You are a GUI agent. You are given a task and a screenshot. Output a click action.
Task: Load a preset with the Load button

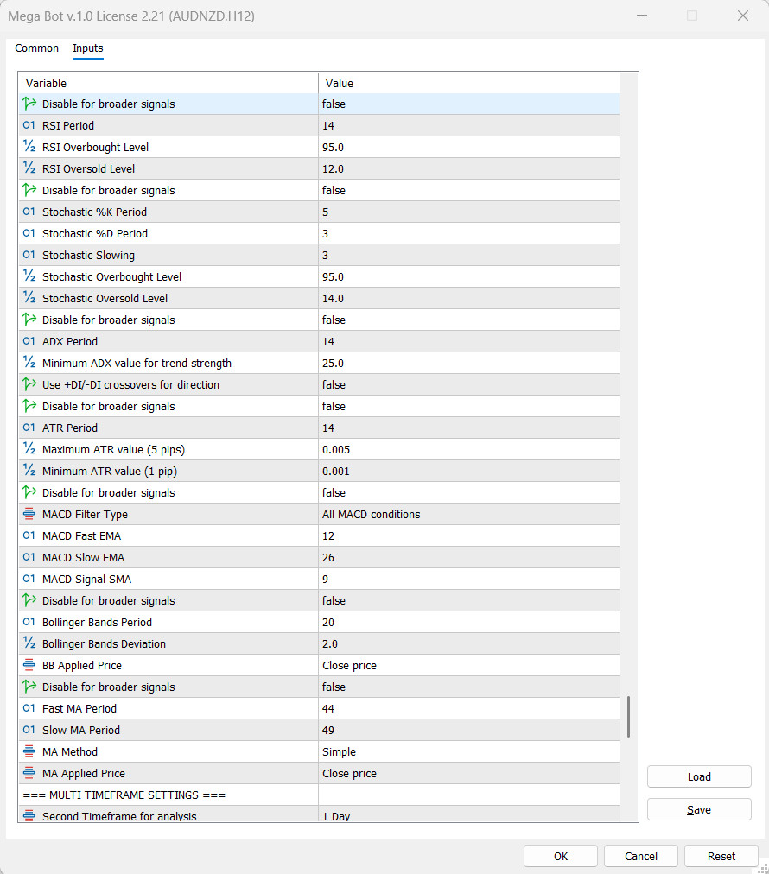(699, 776)
